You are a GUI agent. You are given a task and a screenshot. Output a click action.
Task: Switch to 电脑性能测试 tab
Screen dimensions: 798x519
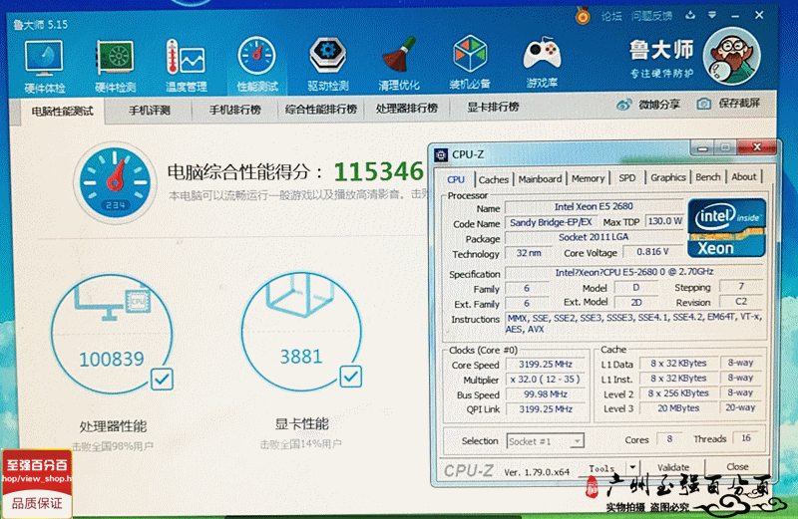pos(62,111)
